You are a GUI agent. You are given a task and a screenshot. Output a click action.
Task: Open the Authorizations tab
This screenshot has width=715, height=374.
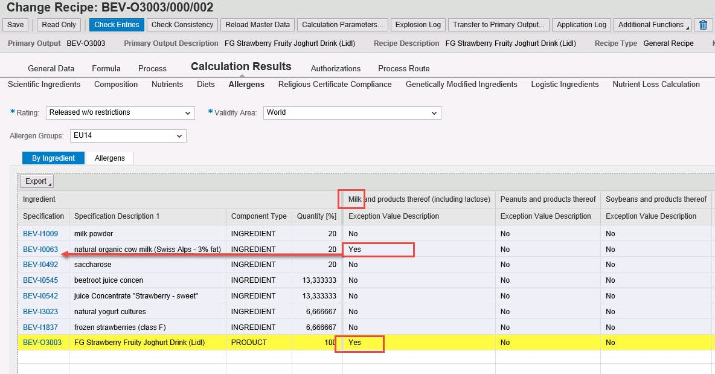[336, 68]
